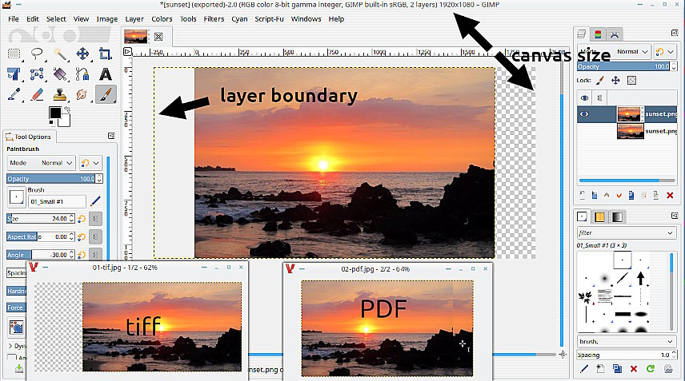Click the red delete layer icon

click(x=671, y=195)
